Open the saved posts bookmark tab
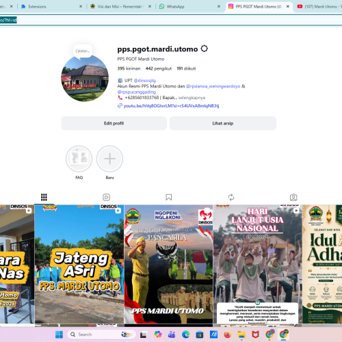The height and width of the screenshot is (342, 342). point(169,197)
